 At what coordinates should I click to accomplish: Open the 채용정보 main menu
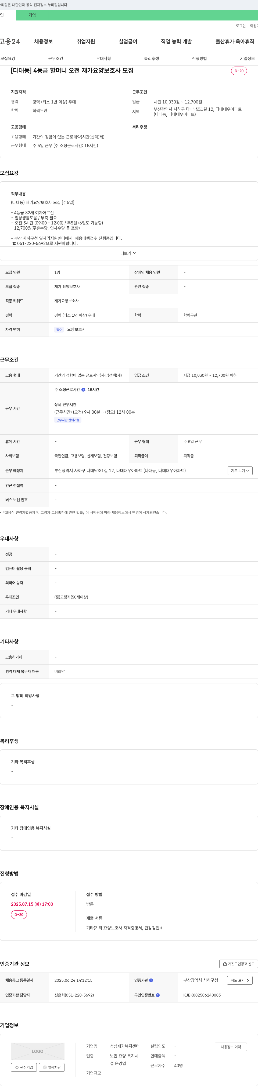coord(43,41)
